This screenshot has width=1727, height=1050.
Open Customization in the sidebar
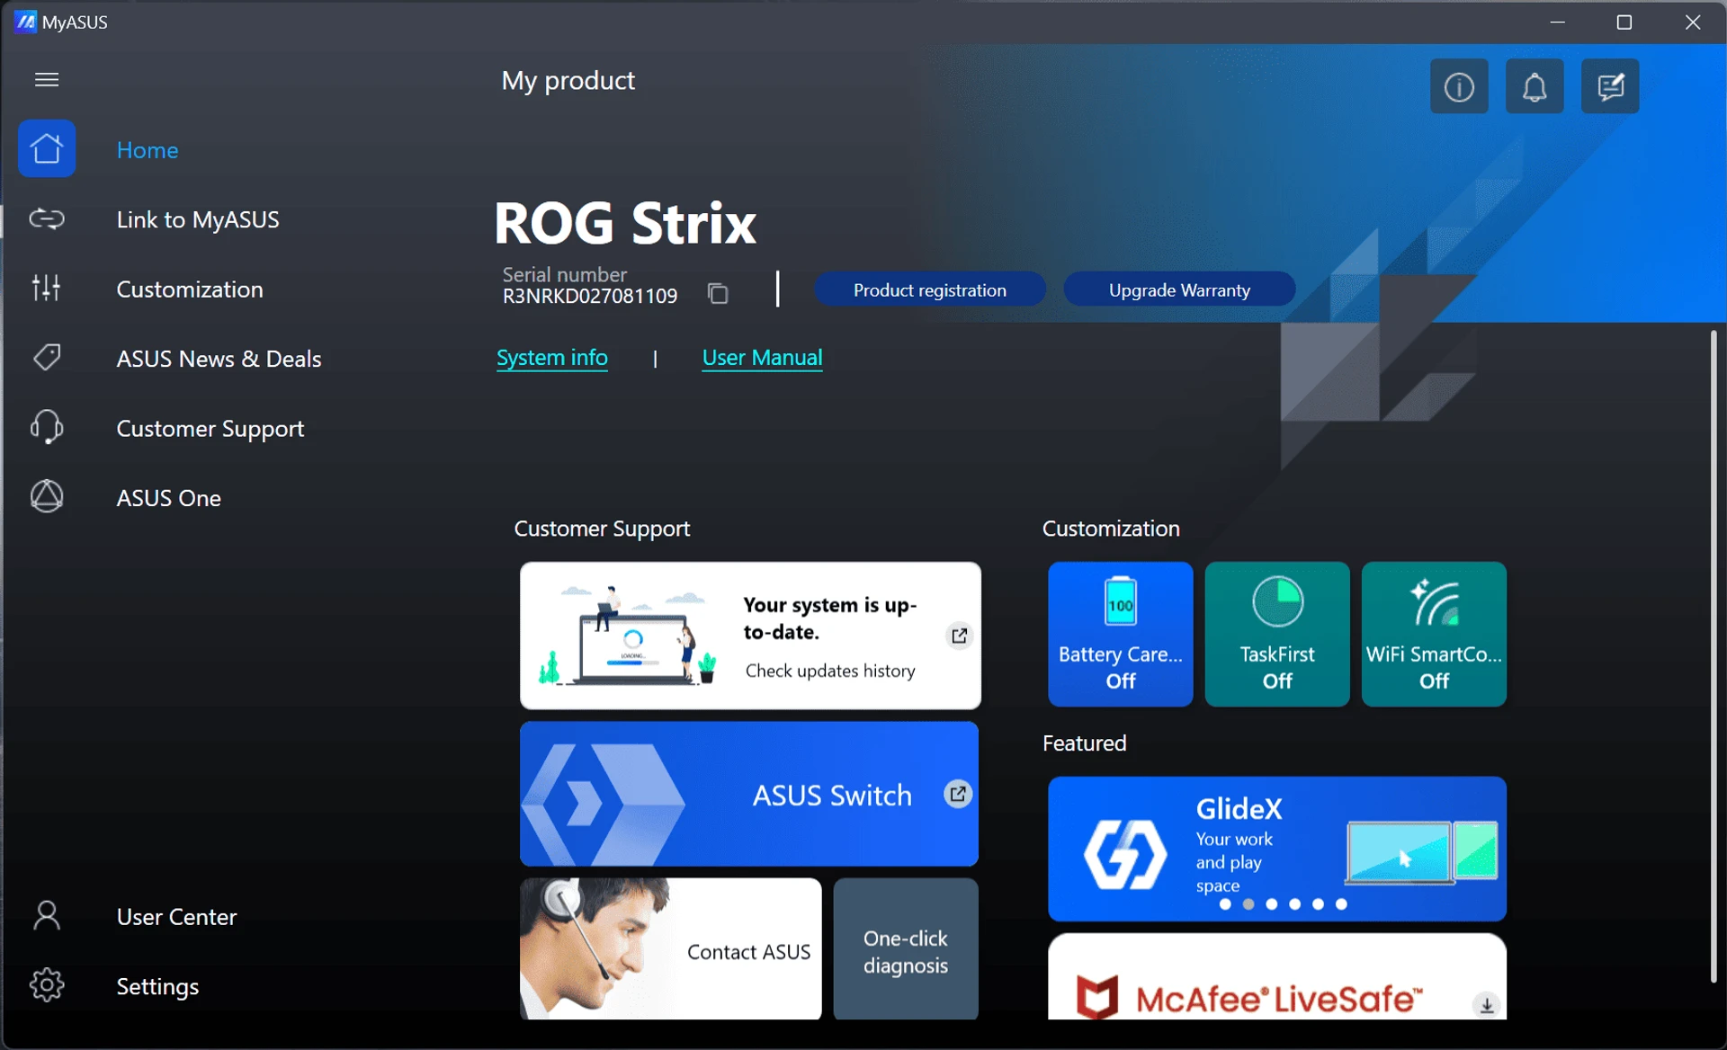click(x=190, y=289)
